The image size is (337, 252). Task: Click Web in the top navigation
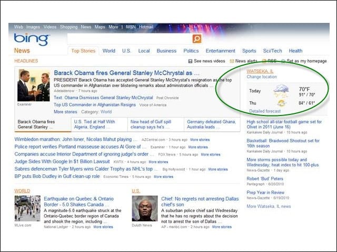pos(18,27)
